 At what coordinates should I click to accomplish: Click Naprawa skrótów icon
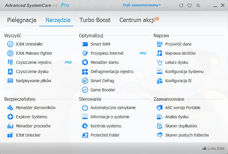click(x=160, y=53)
